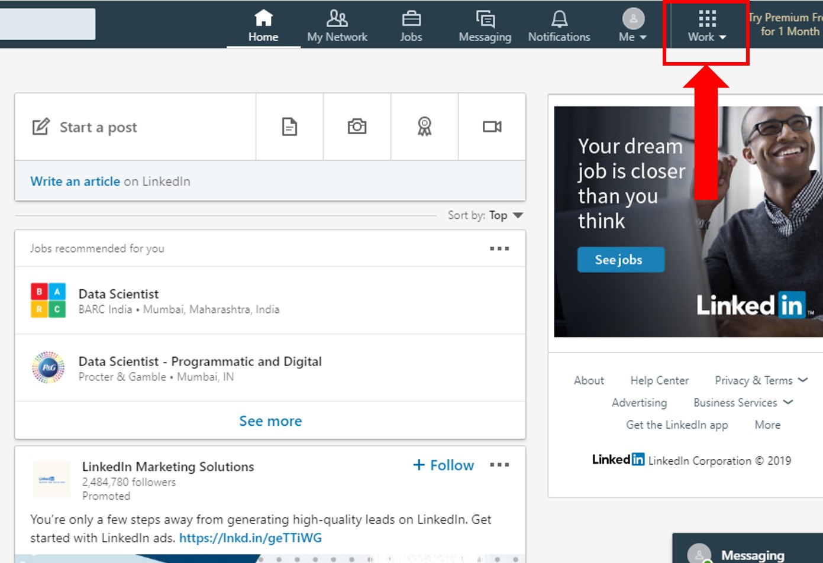The height and width of the screenshot is (563, 823).
Task: Open the Help Center link
Action: tap(660, 380)
